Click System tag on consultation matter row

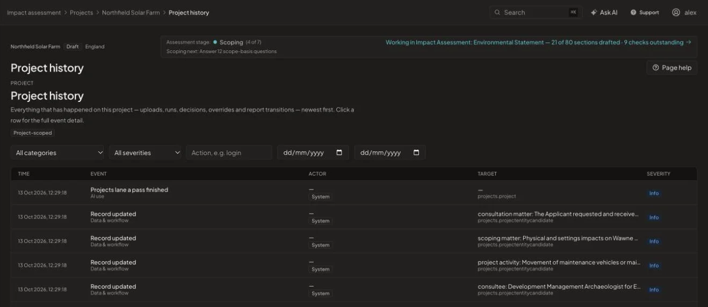pyautogui.click(x=320, y=221)
